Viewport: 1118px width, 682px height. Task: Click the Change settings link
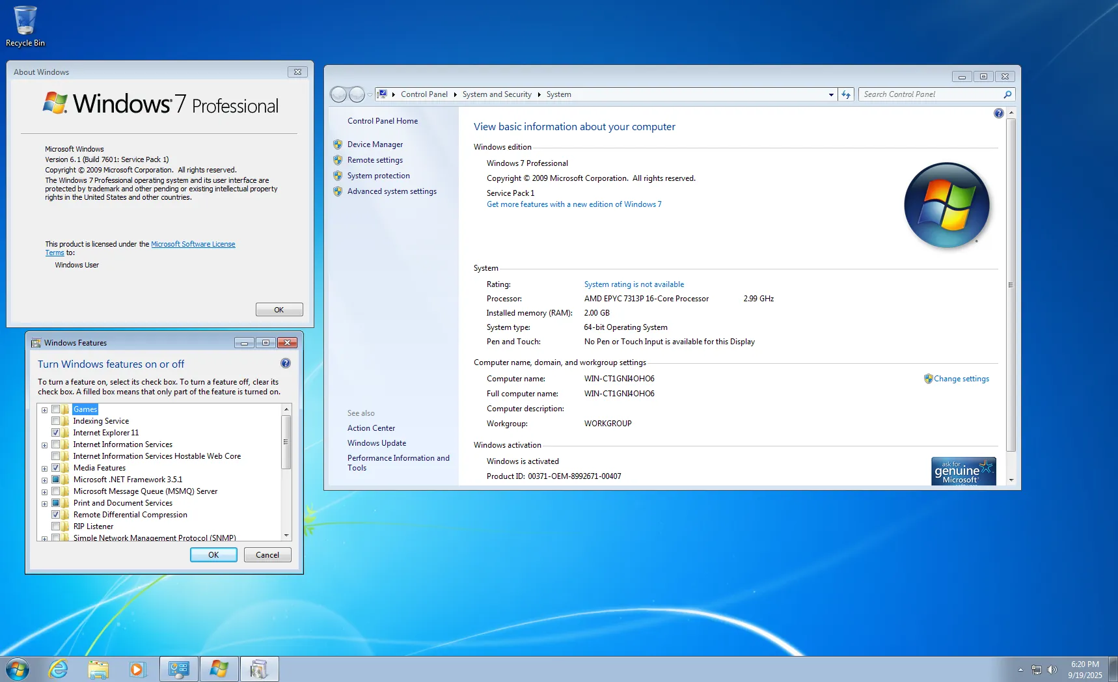tap(961, 379)
